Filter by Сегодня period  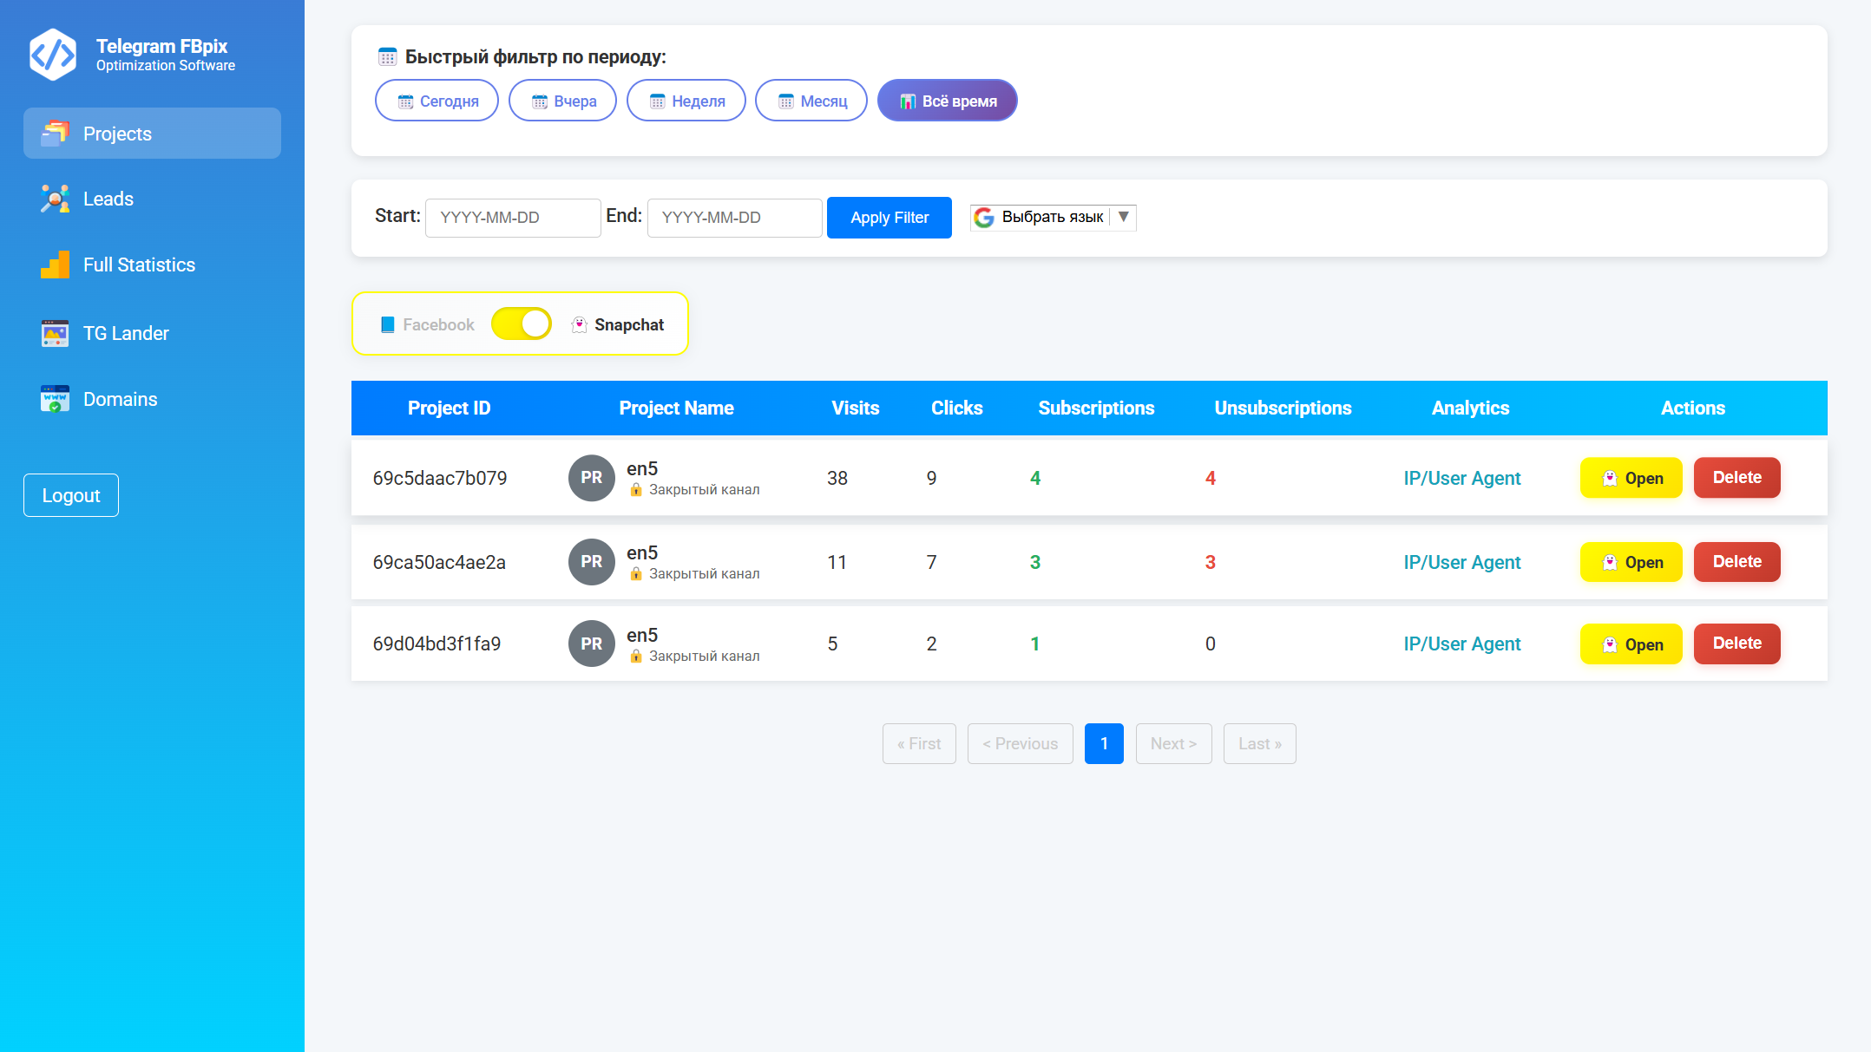tap(437, 101)
